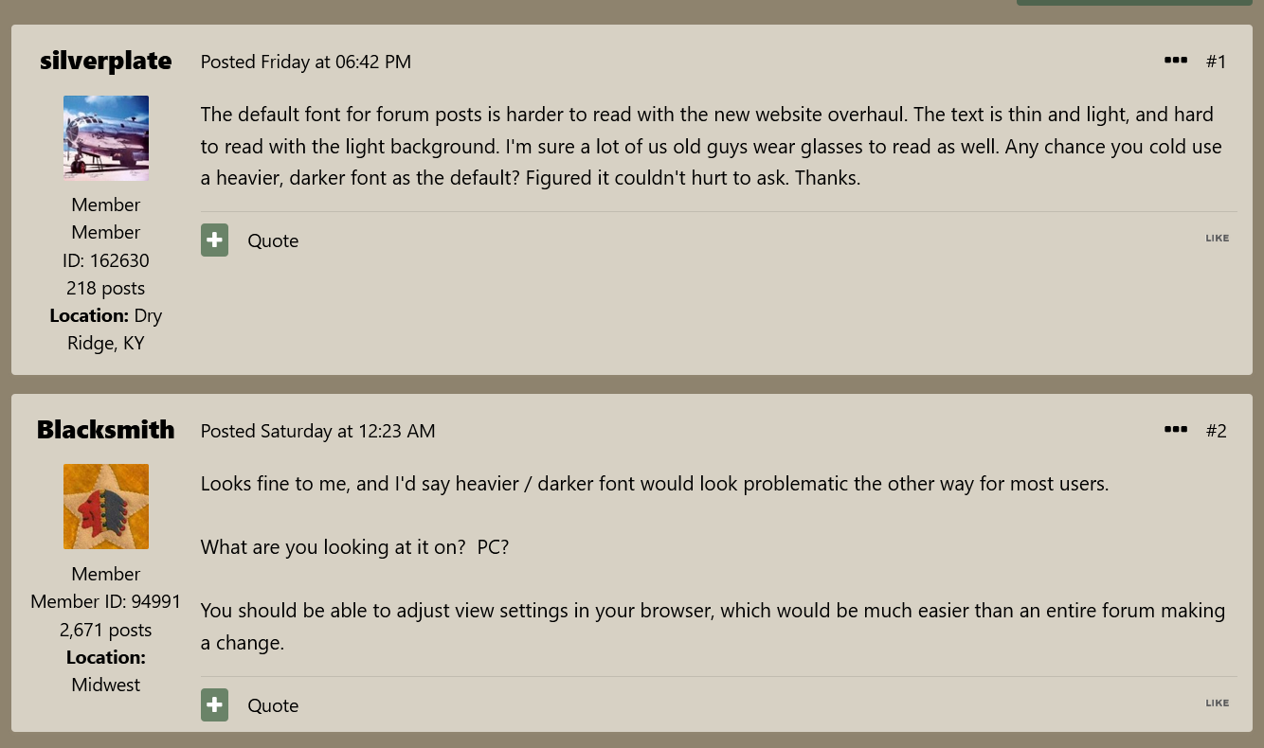Like silverplate's post
The height and width of the screenshot is (748, 1264).
(x=1218, y=239)
